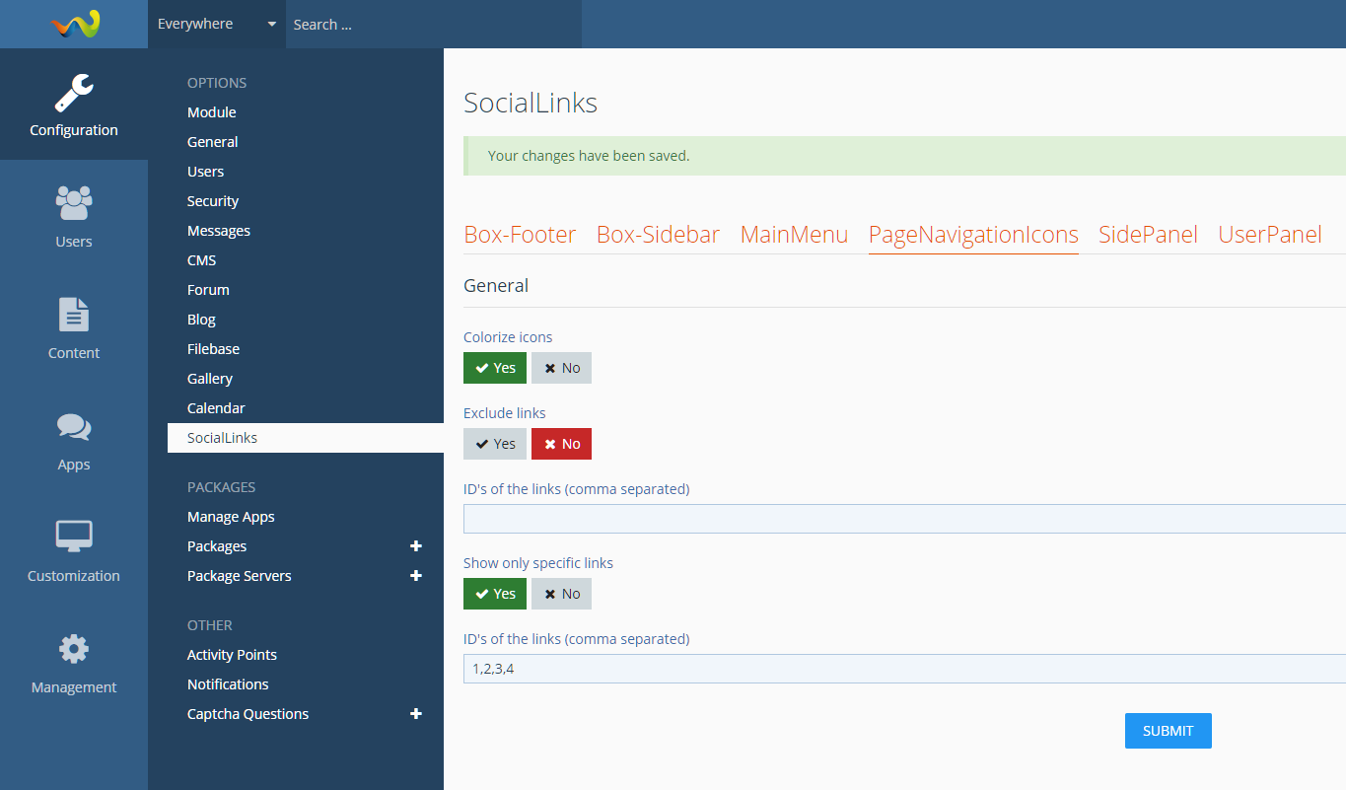The image size is (1346, 790).
Task: Set Colorize icons to No
Action: [x=562, y=368]
